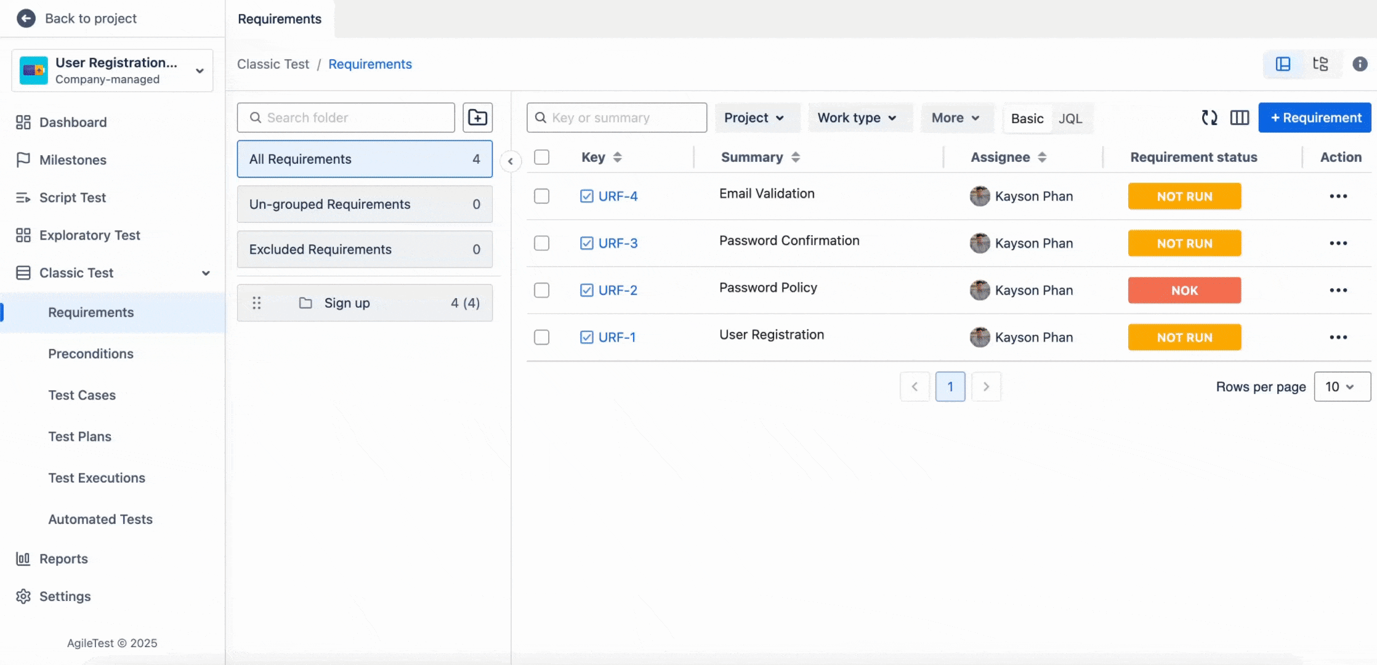Tick the select-all header checkbox
1377x665 pixels.
click(x=541, y=157)
